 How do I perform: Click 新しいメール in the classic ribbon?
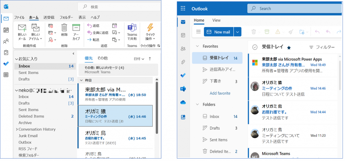click(x=22, y=33)
